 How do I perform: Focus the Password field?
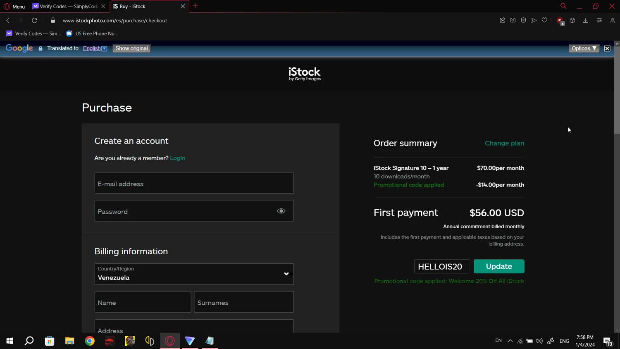coord(194,211)
